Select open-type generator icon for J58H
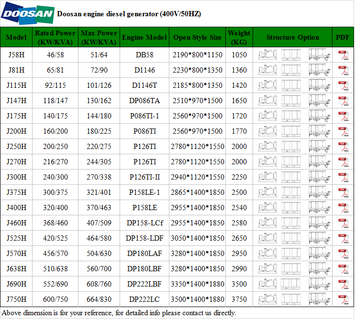This screenshot has width=355, height=319. [x=267, y=55]
